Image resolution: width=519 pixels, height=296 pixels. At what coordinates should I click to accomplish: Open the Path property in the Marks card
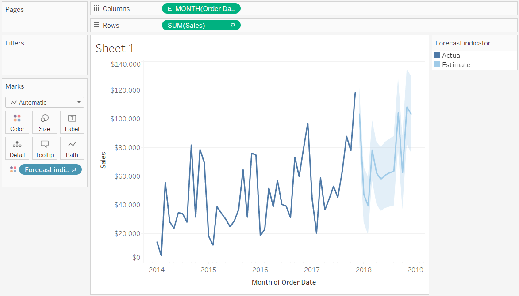[72, 148]
